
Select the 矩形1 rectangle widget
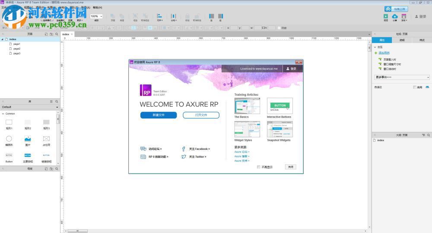[x=9, y=122]
